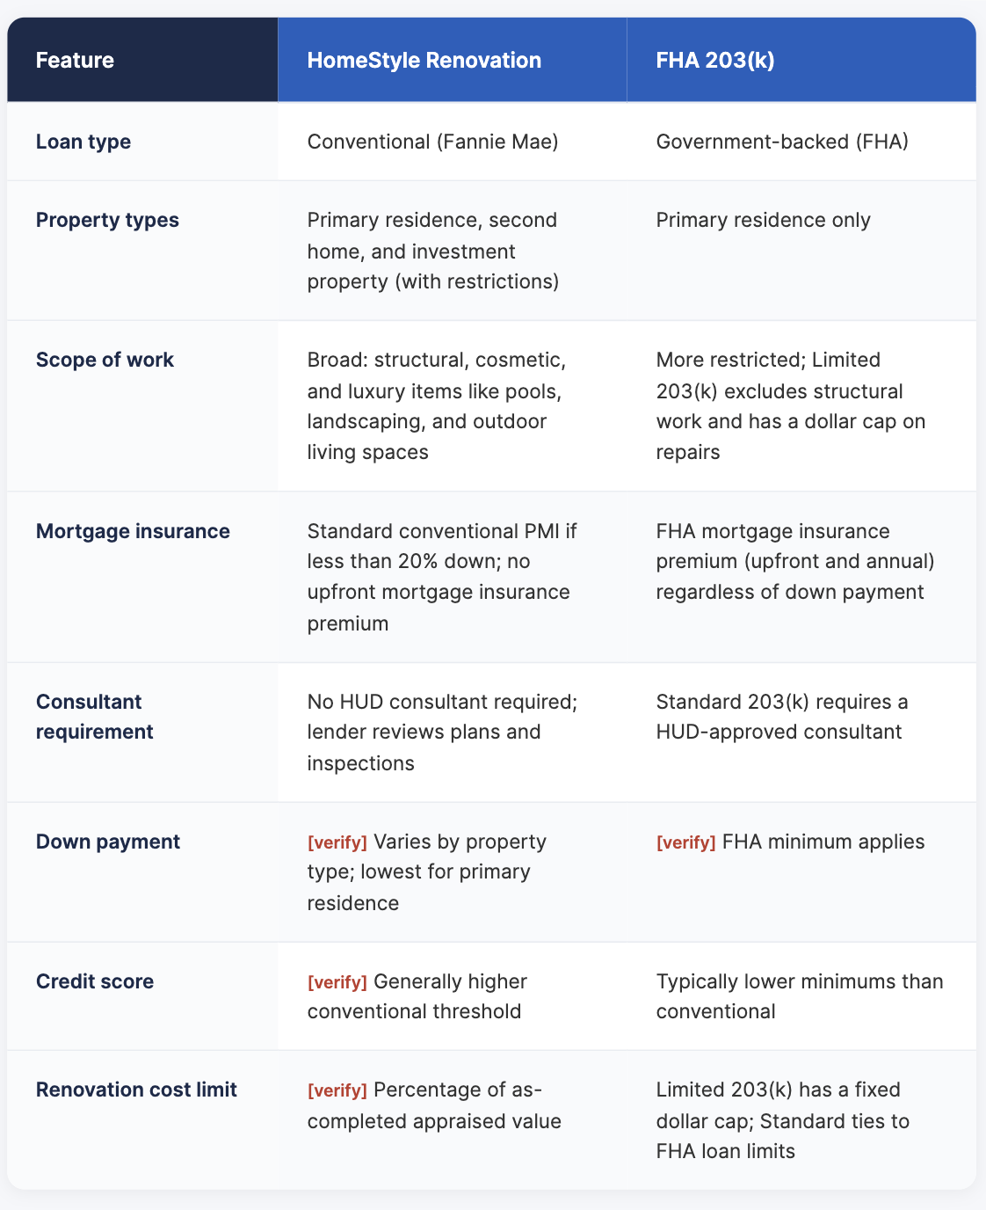The height and width of the screenshot is (1210, 986).
Task: Click the verify tag in HomeStyle down payment cell
Action: 337,842
